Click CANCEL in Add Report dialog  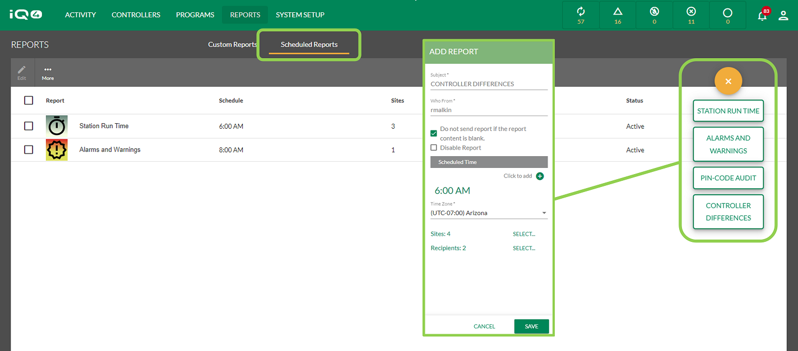coord(484,326)
